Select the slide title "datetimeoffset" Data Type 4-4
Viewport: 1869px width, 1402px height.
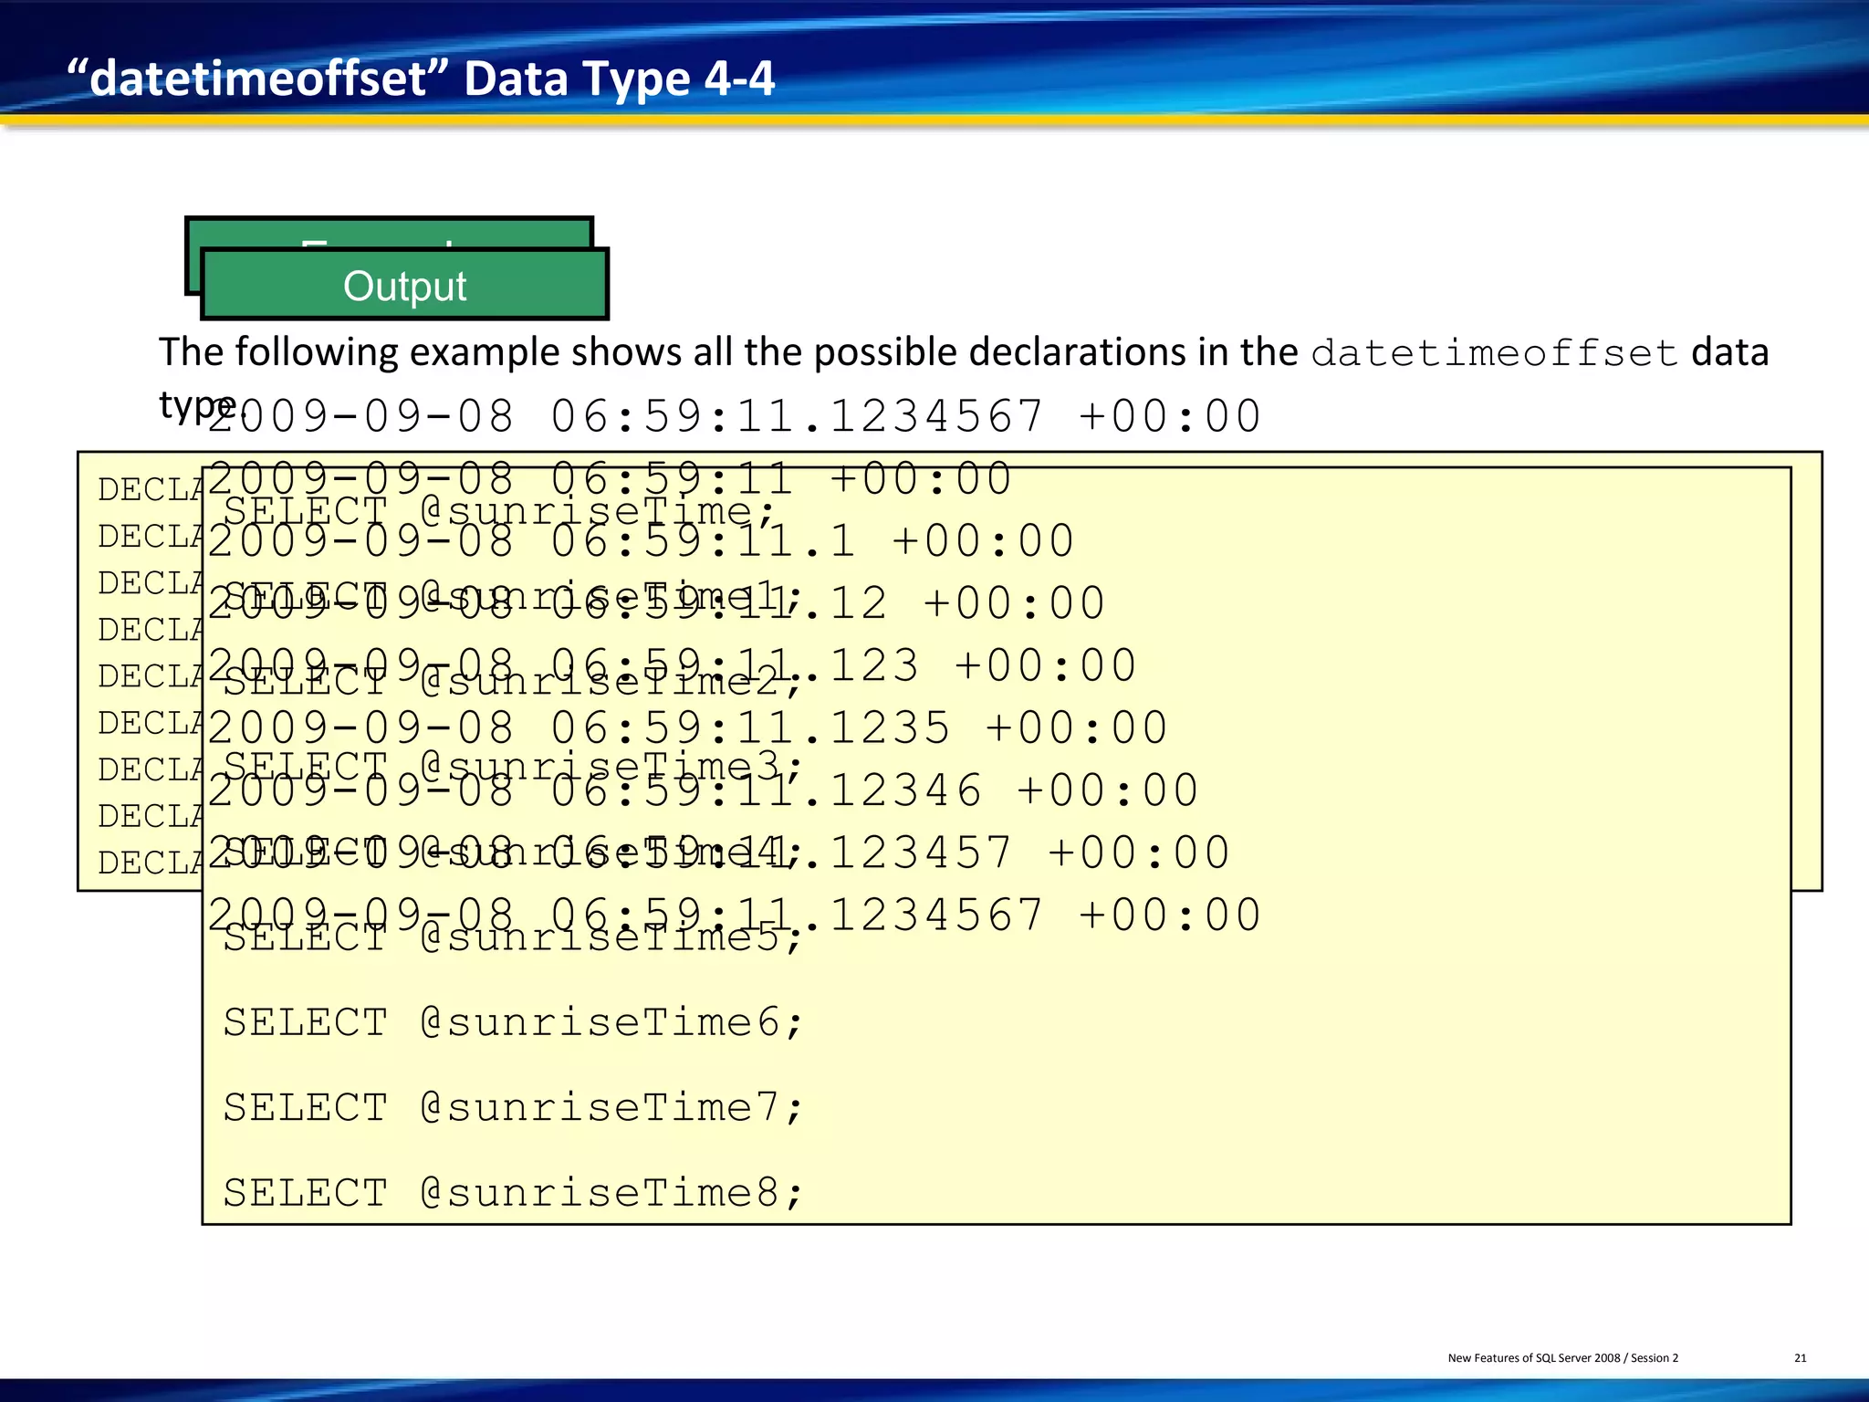[421, 78]
